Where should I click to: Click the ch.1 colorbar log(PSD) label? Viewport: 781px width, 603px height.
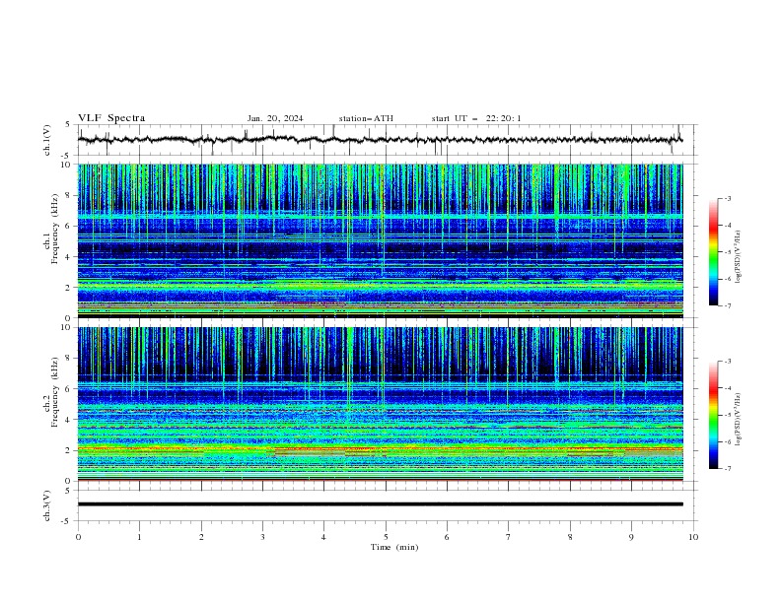point(739,257)
